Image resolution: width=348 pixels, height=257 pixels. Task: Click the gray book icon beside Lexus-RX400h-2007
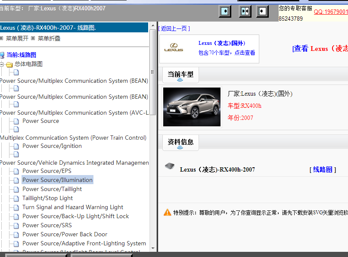coord(170,166)
